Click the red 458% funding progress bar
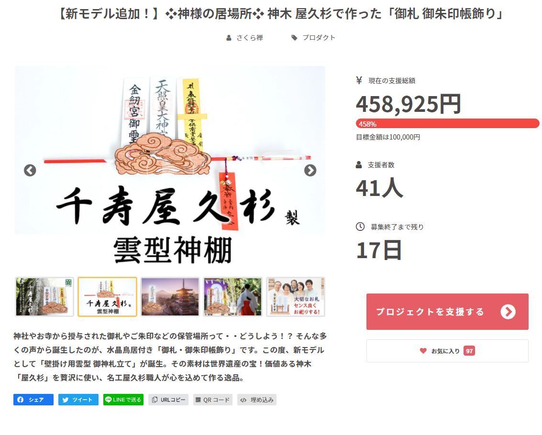This screenshot has width=542, height=435. 447,123
